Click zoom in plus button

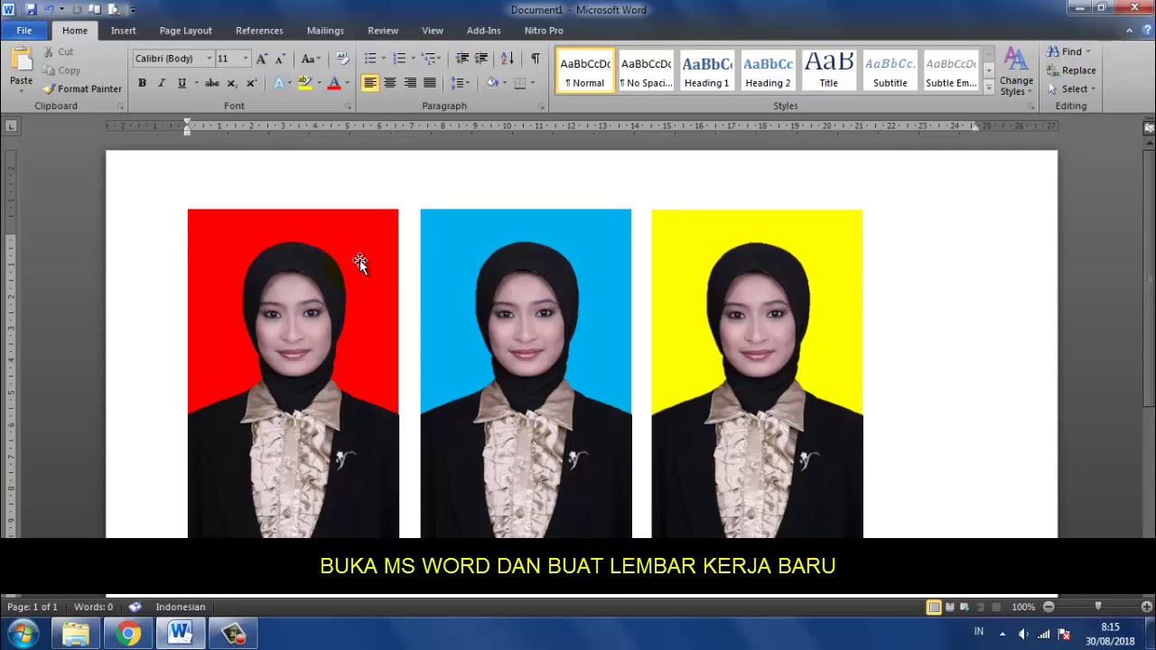[x=1146, y=607]
